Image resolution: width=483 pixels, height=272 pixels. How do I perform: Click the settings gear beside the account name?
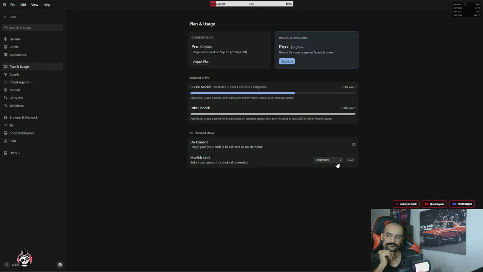(x=60, y=265)
